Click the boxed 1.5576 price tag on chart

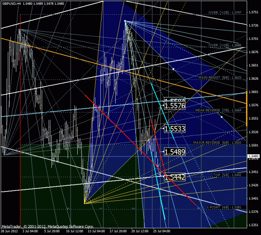(175, 106)
